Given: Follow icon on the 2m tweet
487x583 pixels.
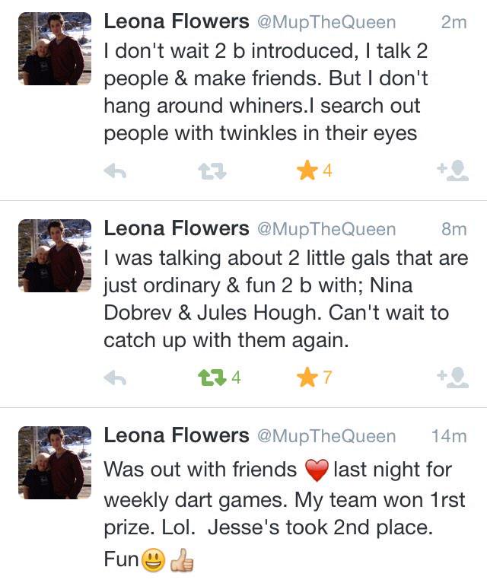Looking at the screenshot, I should point(453,170).
